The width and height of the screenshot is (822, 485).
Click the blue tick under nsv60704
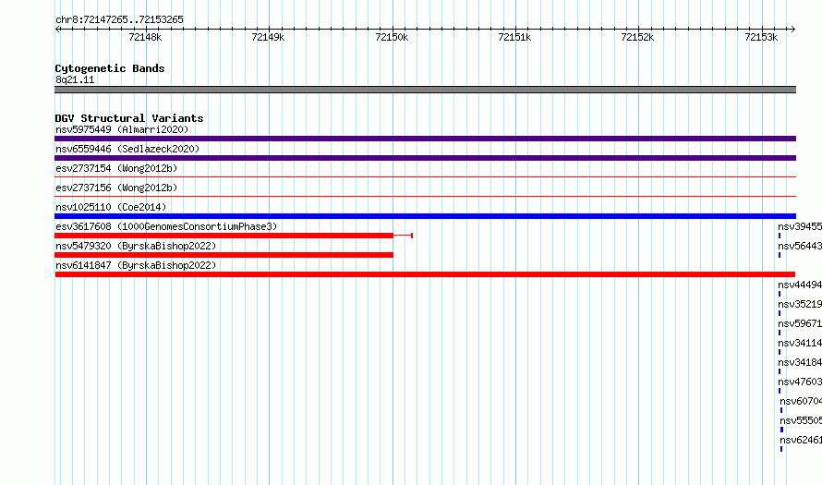pos(781,410)
